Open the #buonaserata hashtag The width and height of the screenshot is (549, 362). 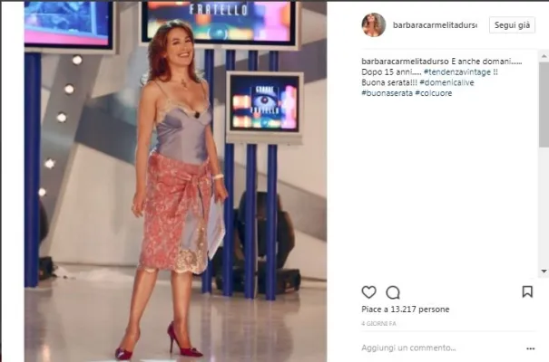pyautogui.click(x=387, y=93)
